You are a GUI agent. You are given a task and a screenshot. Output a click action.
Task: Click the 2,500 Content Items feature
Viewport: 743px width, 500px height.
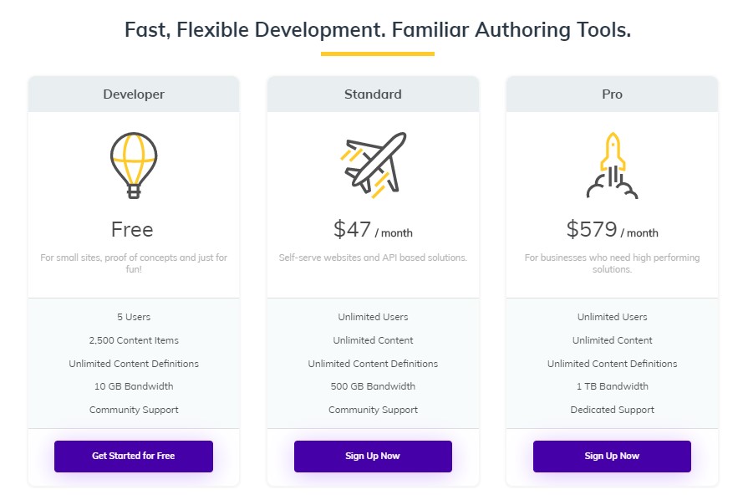tap(134, 340)
